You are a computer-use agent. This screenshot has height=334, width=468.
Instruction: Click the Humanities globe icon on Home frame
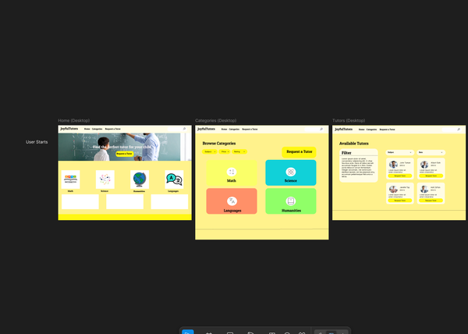click(x=140, y=179)
